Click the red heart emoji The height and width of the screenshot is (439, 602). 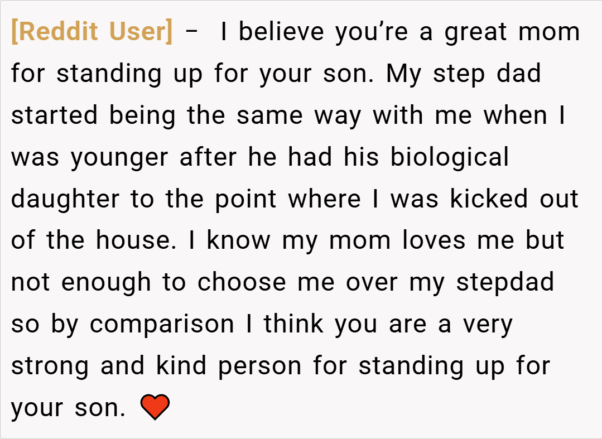click(x=155, y=407)
